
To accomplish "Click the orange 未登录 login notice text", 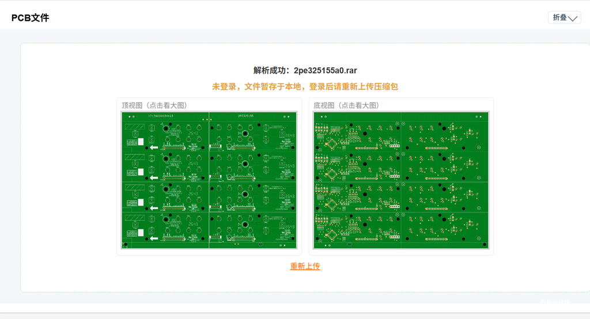I will point(305,87).
